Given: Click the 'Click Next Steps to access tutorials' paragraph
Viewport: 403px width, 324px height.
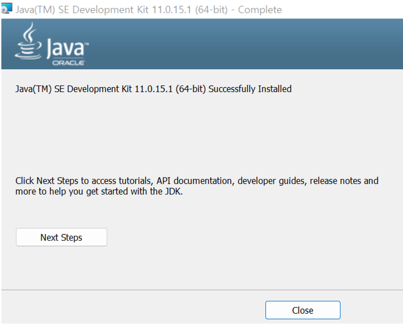Looking at the screenshot, I should coord(197,186).
